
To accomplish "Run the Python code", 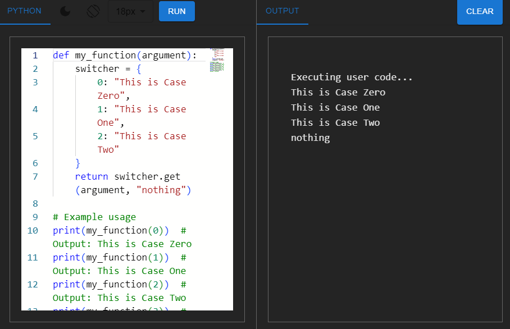I will tap(176, 11).
